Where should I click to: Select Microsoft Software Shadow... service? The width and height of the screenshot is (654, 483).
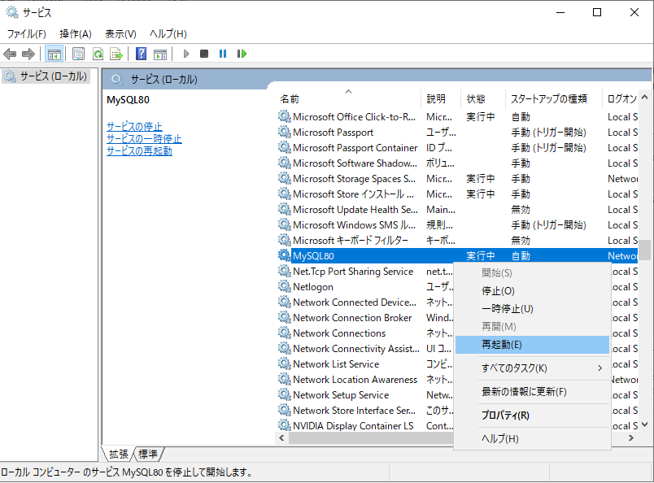tap(457, 163)
